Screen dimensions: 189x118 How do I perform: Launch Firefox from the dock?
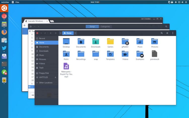click(4, 32)
